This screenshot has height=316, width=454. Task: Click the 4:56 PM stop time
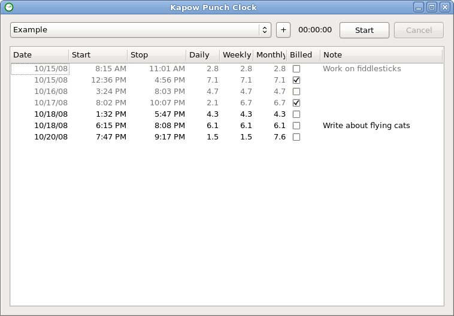[170, 80]
